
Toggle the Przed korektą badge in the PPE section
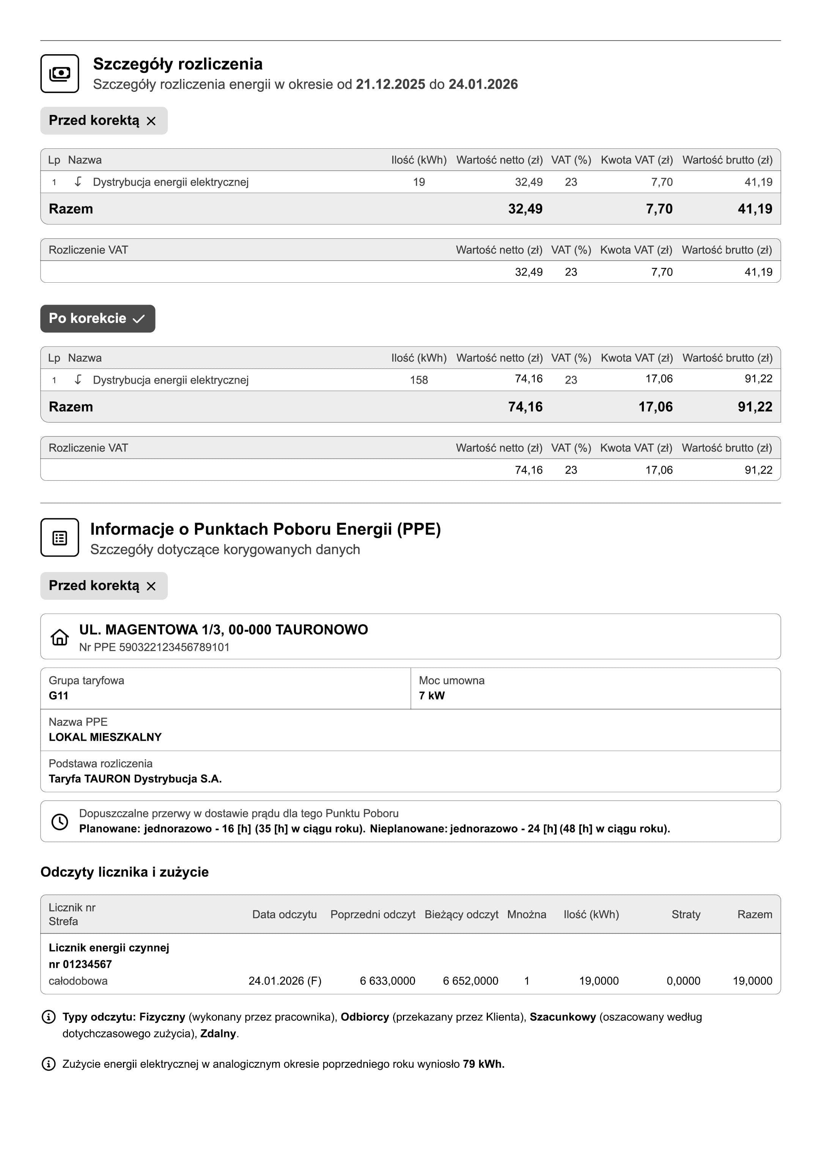tap(104, 586)
